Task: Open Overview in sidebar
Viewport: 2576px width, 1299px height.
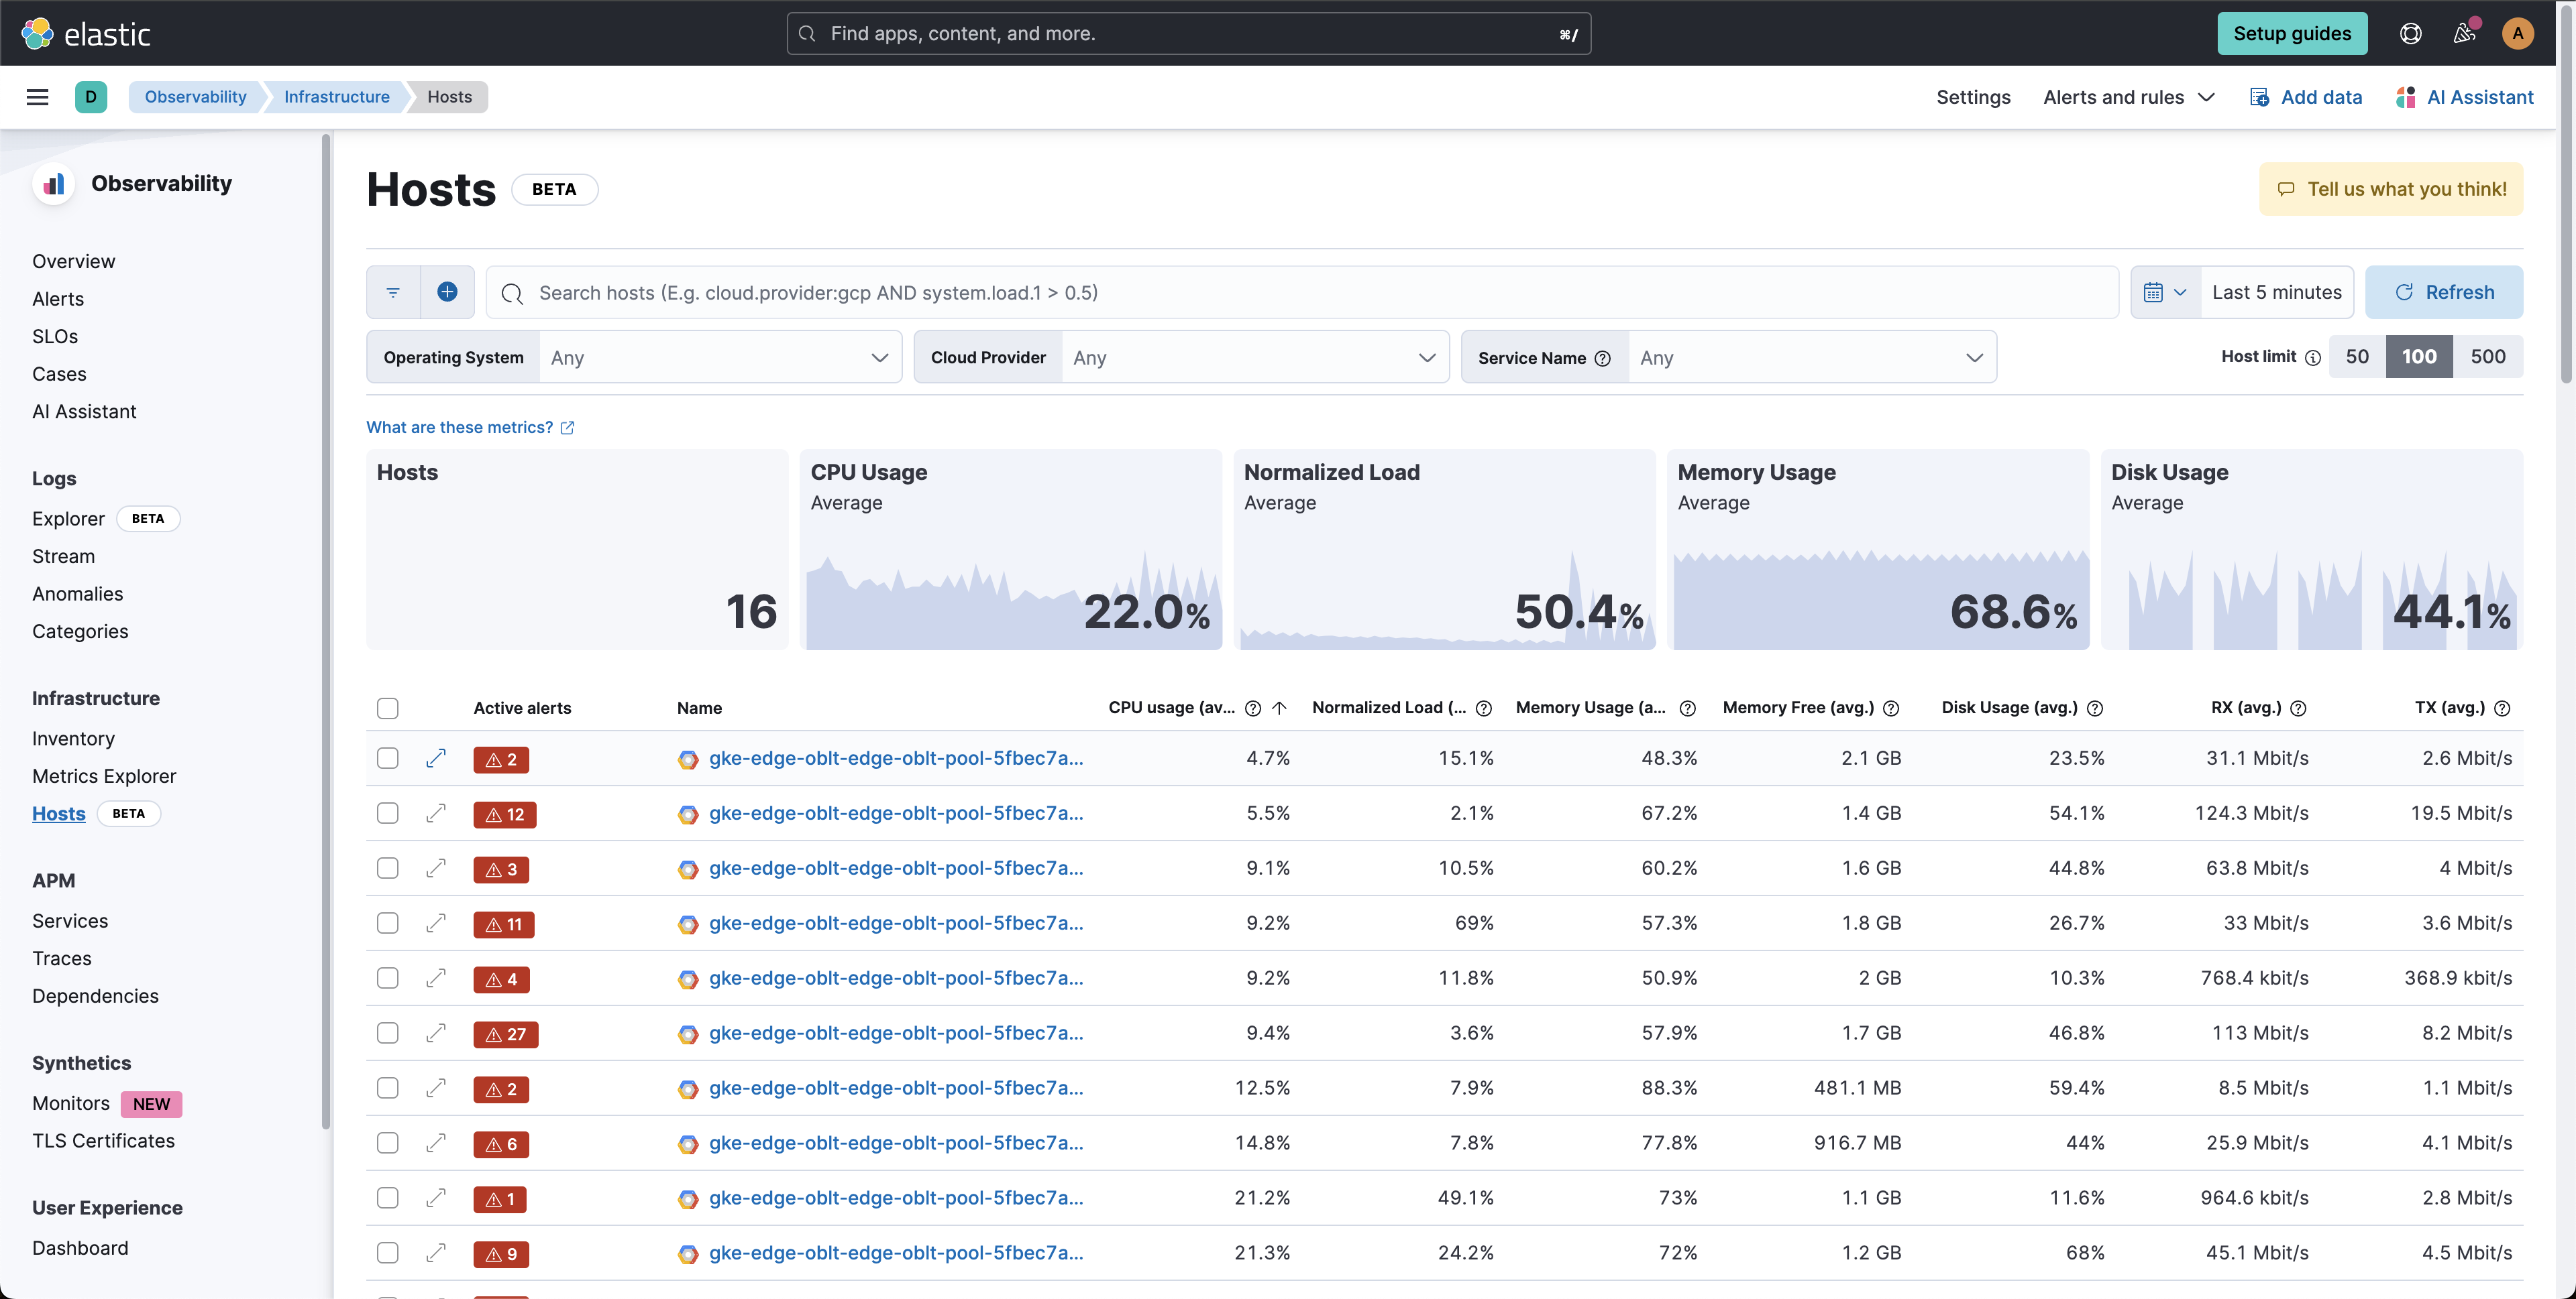Action: pyautogui.click(x=74, y=261)
